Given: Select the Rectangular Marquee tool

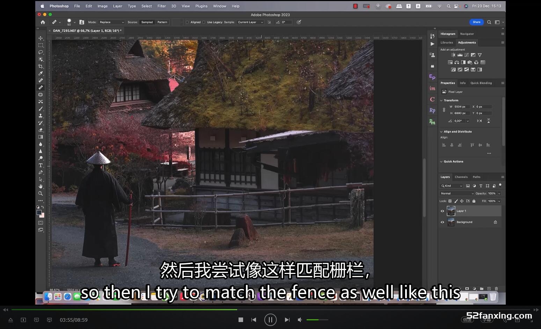Looking at the screenshot, I should pos(41,45).
